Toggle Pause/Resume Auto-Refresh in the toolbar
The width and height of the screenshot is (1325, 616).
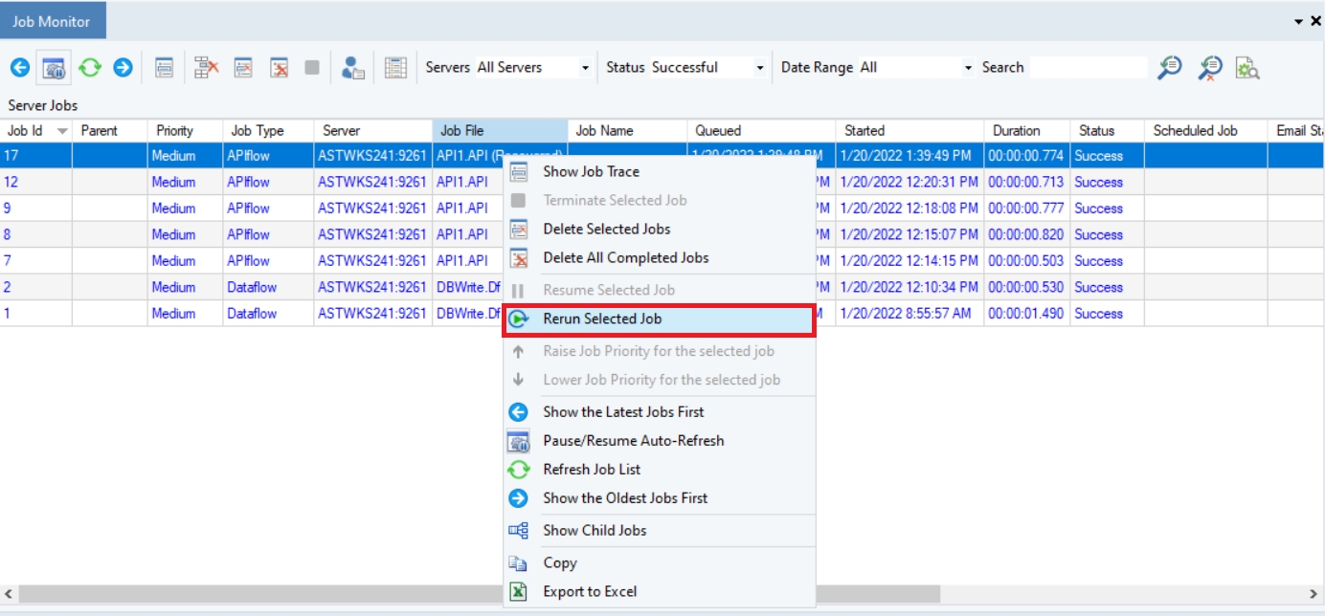pyautogui.click(x=55, y=68)
